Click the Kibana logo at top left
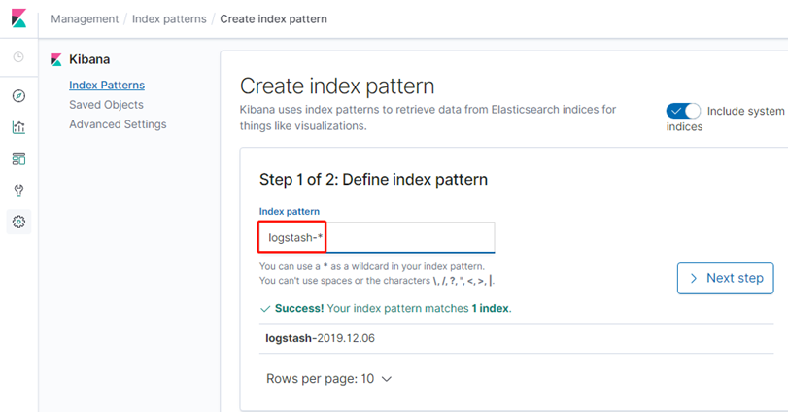Viewport: 788px width, 412px height. pos(18,18)
